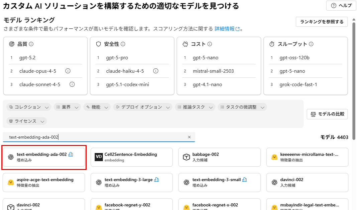
Task: Click the model search input field
Action: 99,137
